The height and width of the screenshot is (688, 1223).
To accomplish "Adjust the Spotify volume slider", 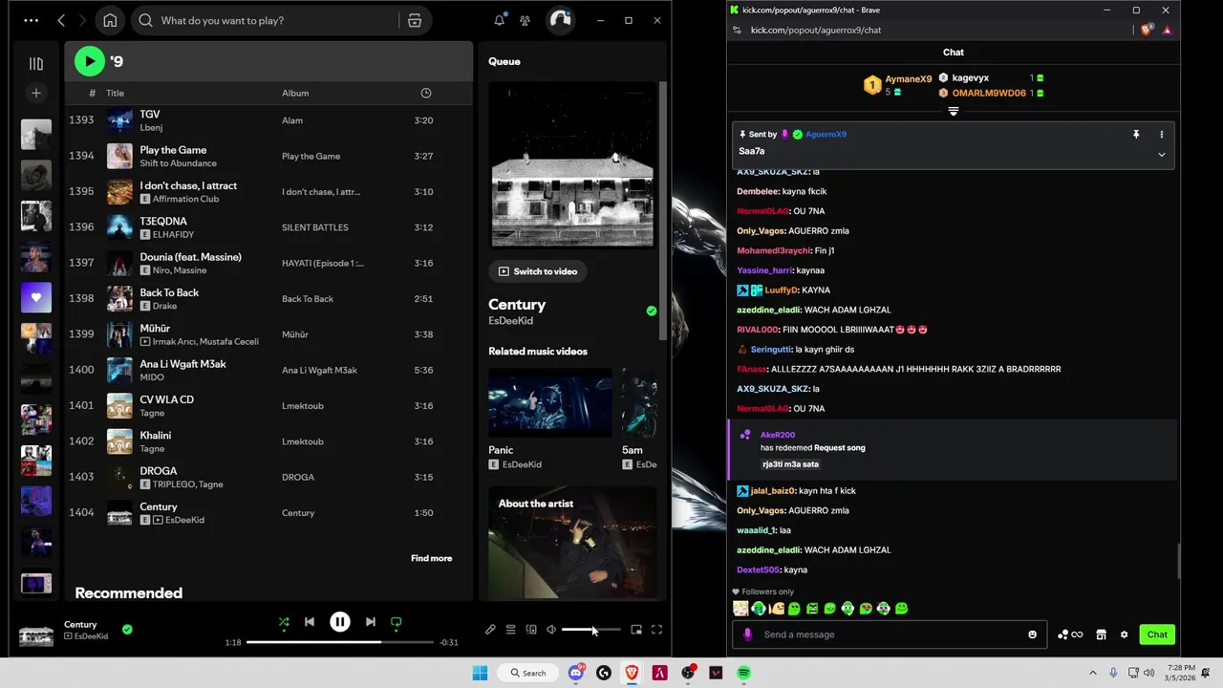I will [590, 630].
